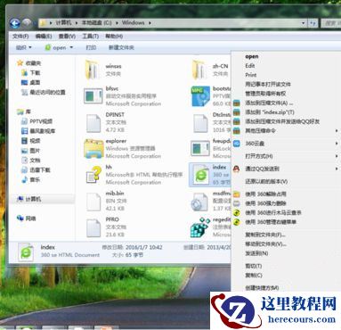This screenshot has height=330, width=341.
Task: Select the regedit file
Action: pos(210,227)
